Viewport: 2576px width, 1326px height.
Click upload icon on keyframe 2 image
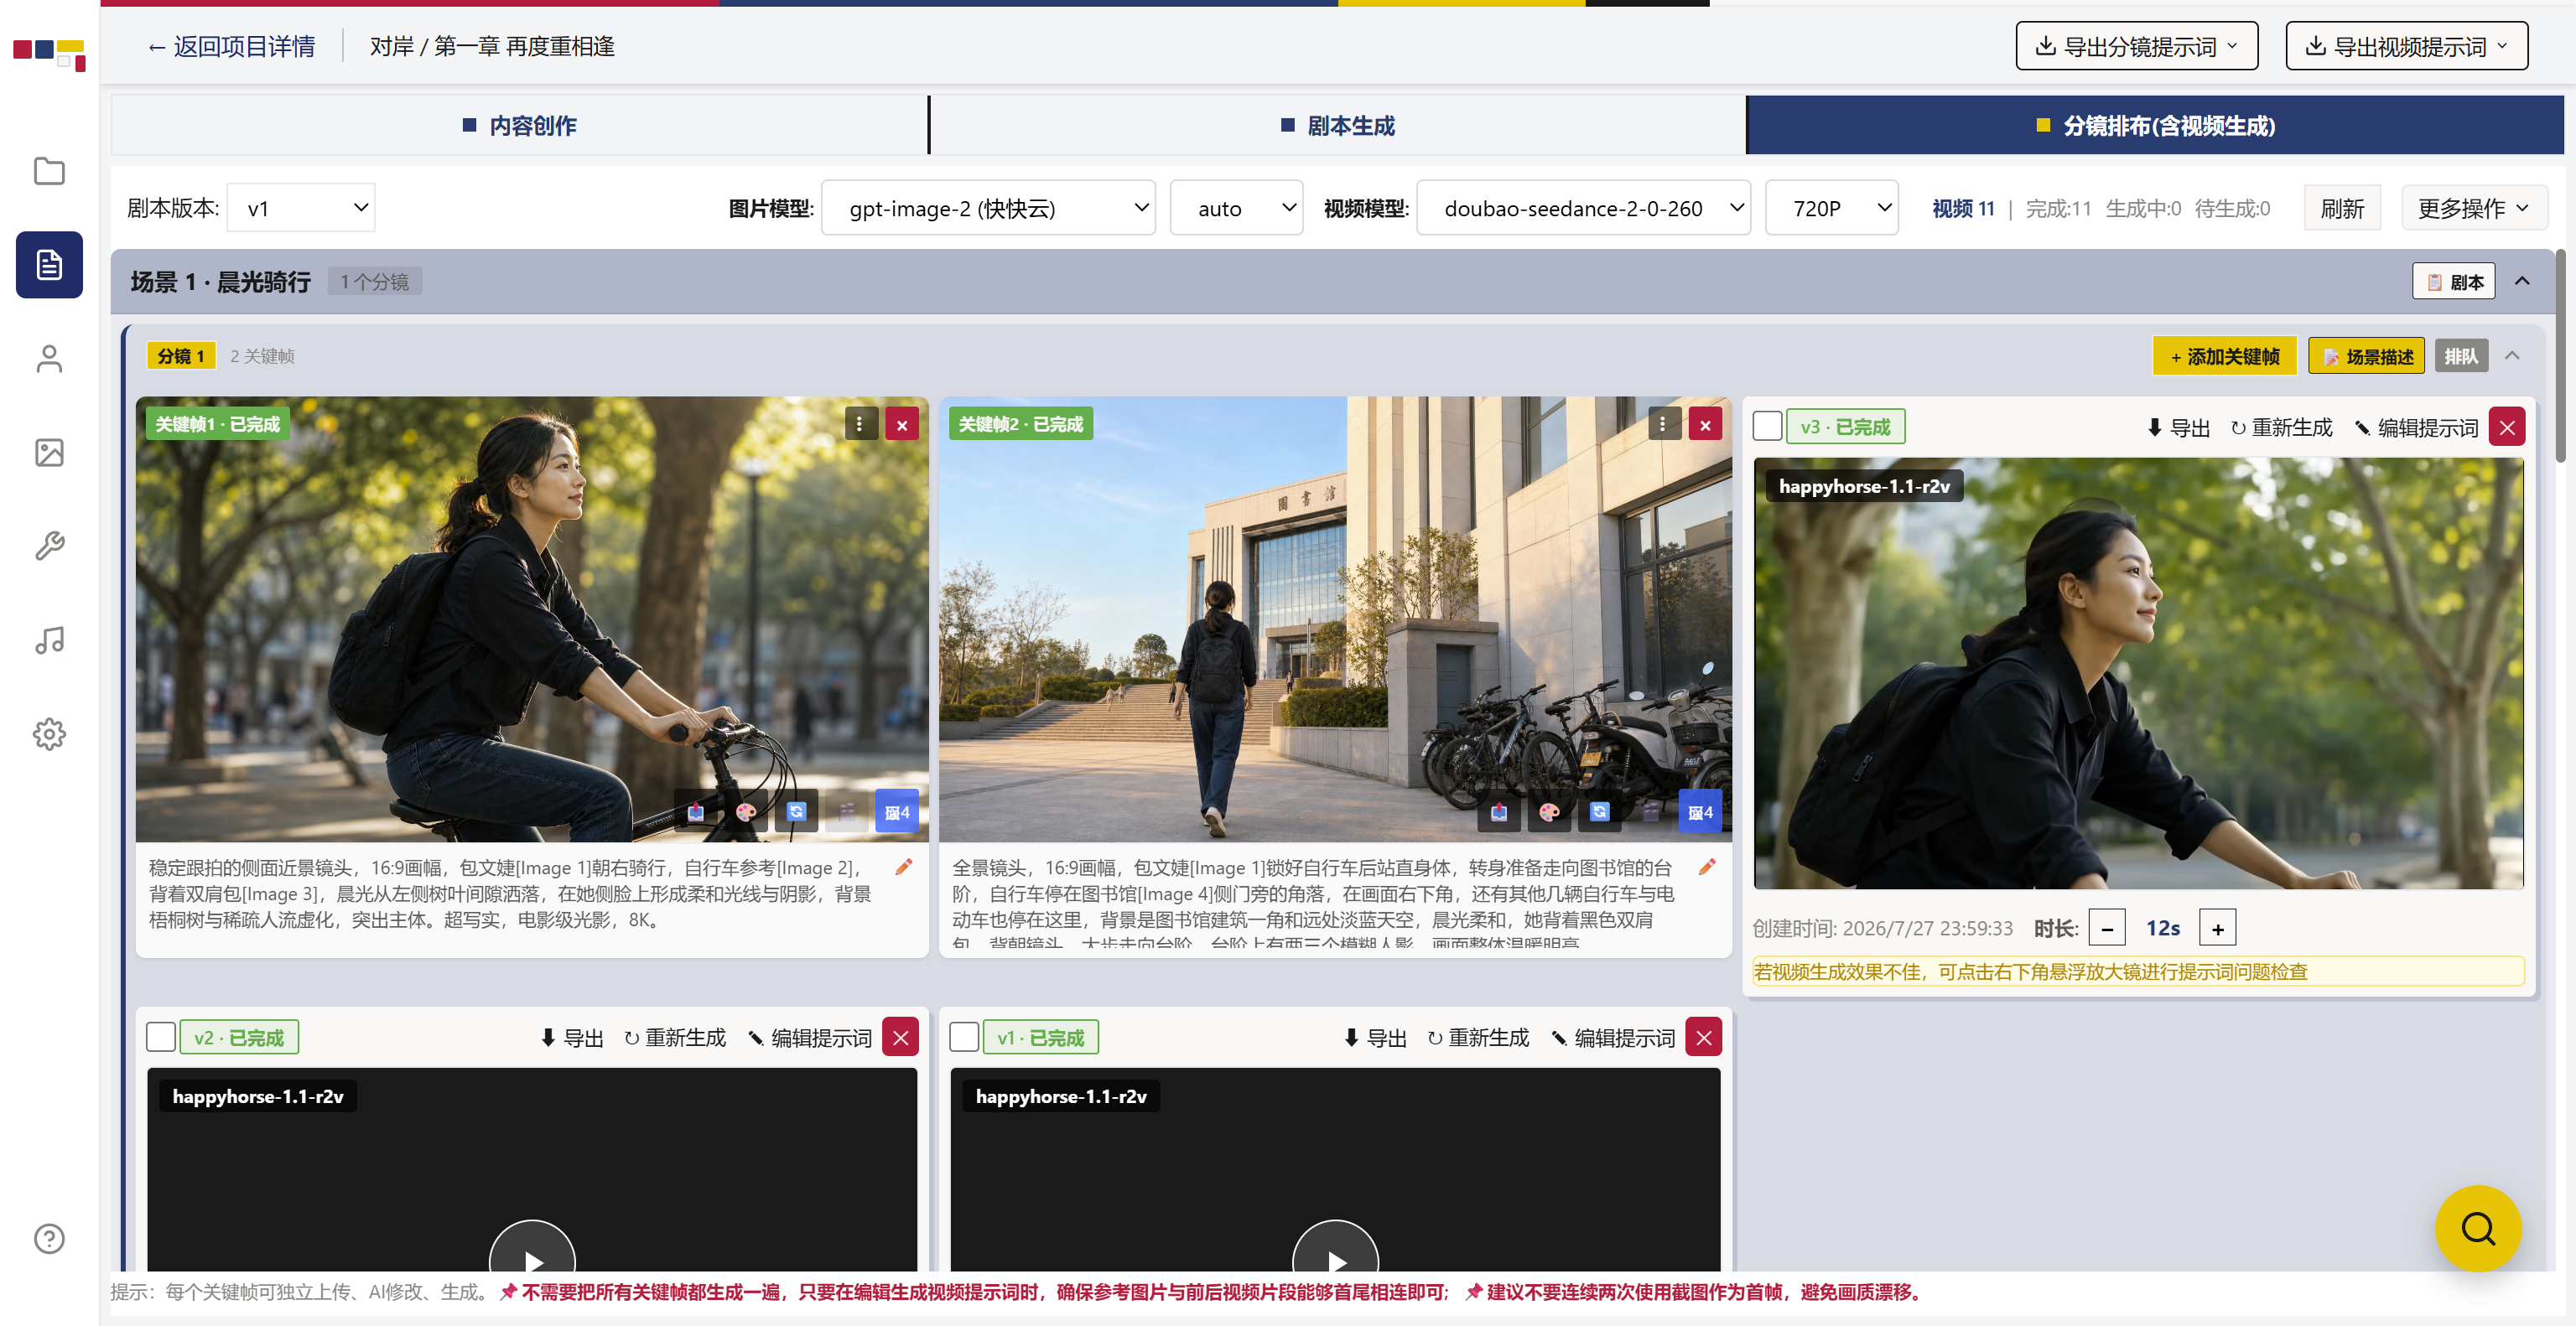click(1499, 811)
